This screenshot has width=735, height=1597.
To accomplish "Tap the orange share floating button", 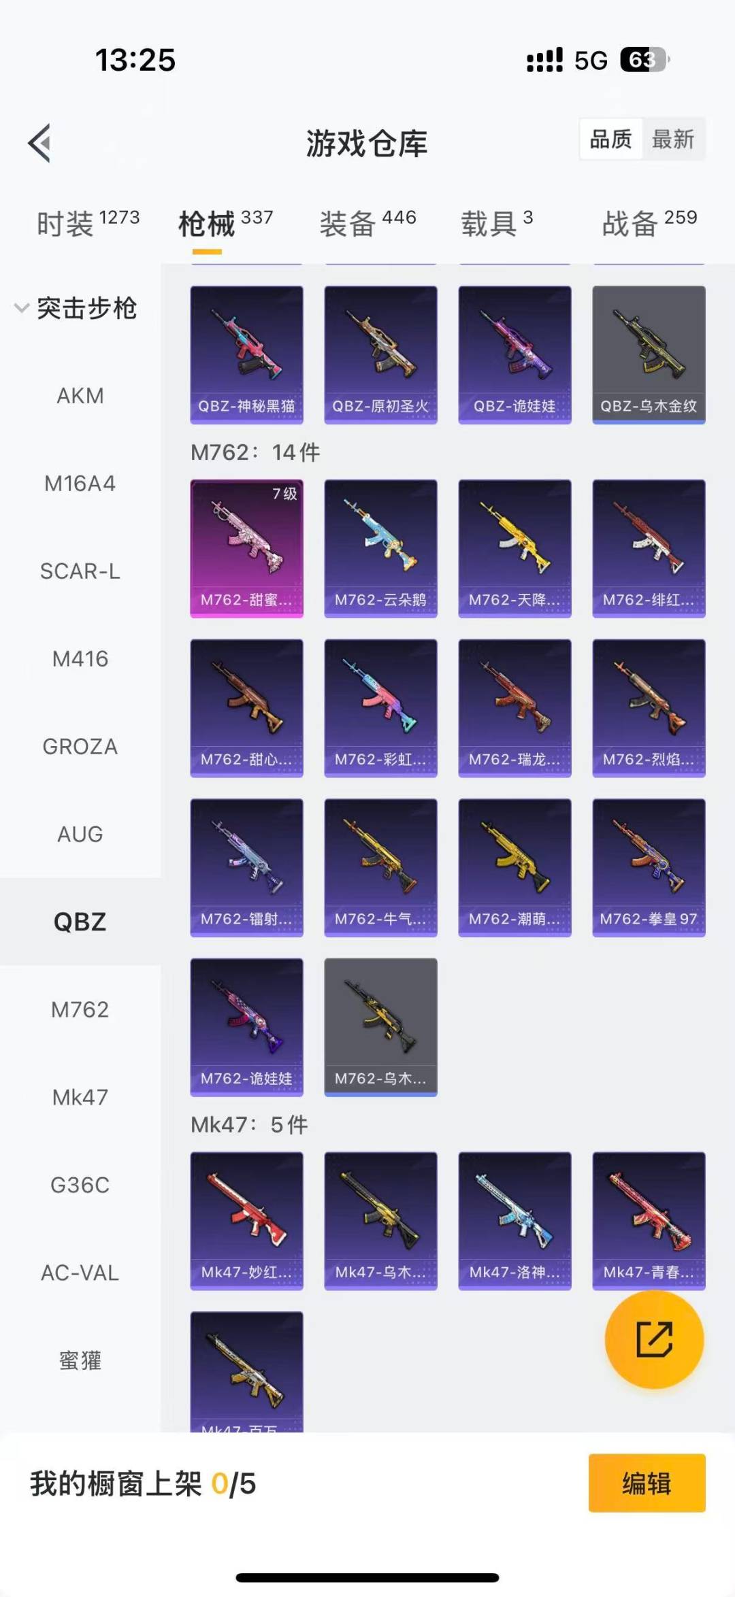I will pyautogui.click(x=654, y=1339).
